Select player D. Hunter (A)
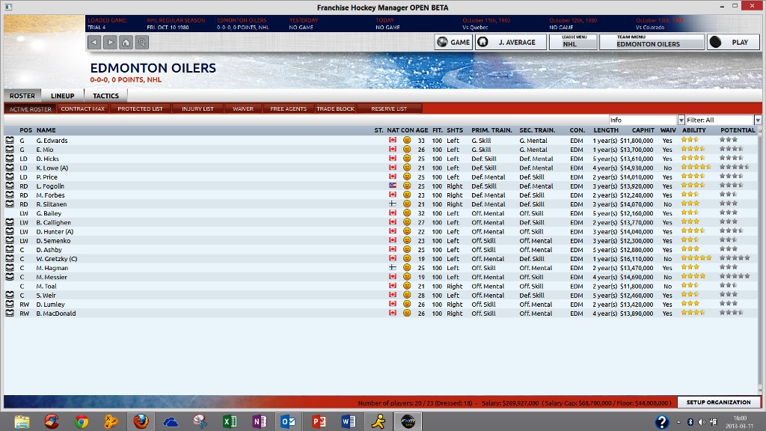 [55, 232]
